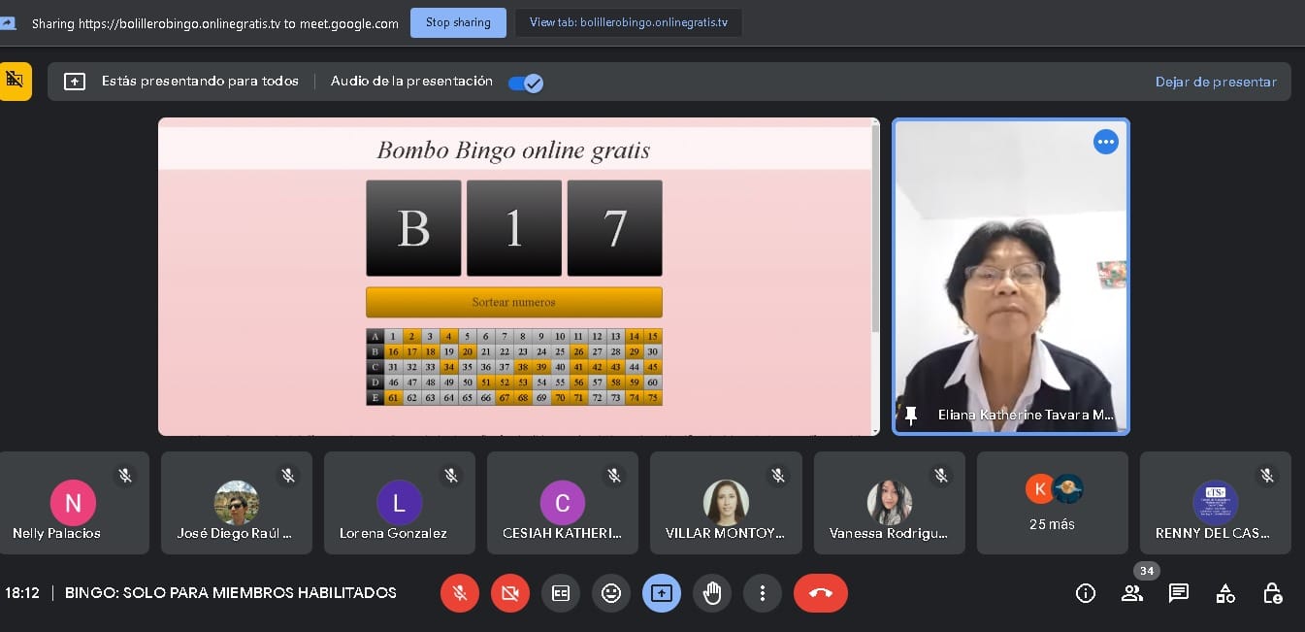The height and width of the screenshot is (632, 1305).
Task: Select CESIAH KATHERI participant tile
Action: click(x=563, y=503)
